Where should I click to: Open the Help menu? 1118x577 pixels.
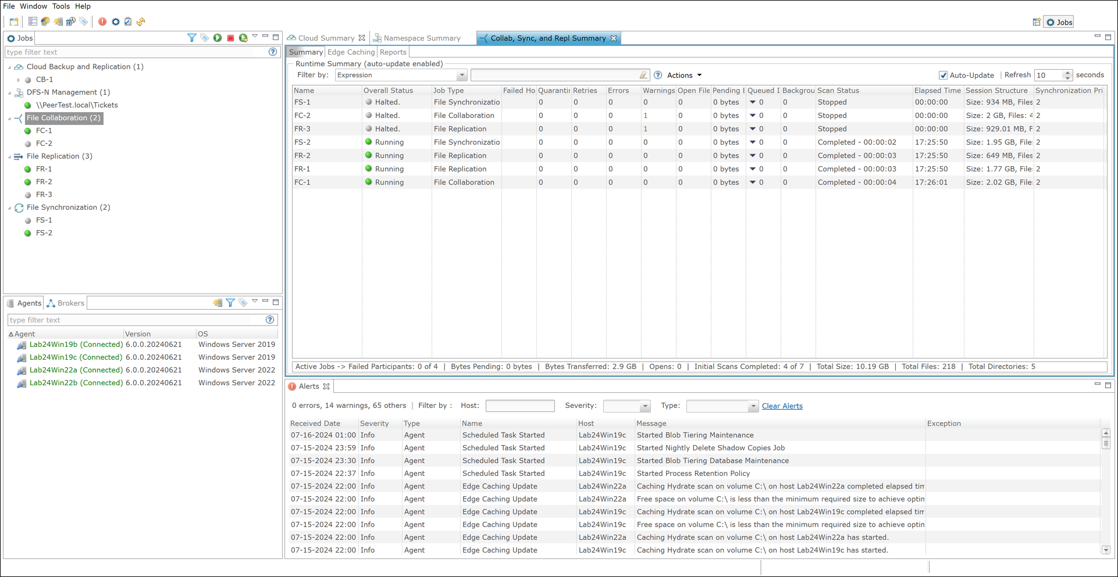pyautogui.click(x=83, y=6)
